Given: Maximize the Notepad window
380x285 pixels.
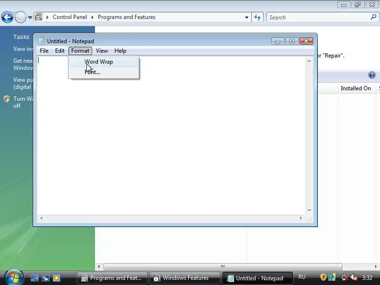Looking at the screenshot, I should (292, 41).
